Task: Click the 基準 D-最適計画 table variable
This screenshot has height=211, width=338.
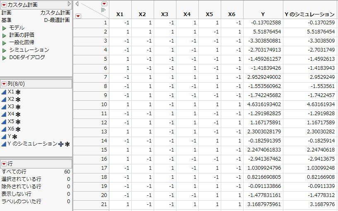Action: point(36,20)
